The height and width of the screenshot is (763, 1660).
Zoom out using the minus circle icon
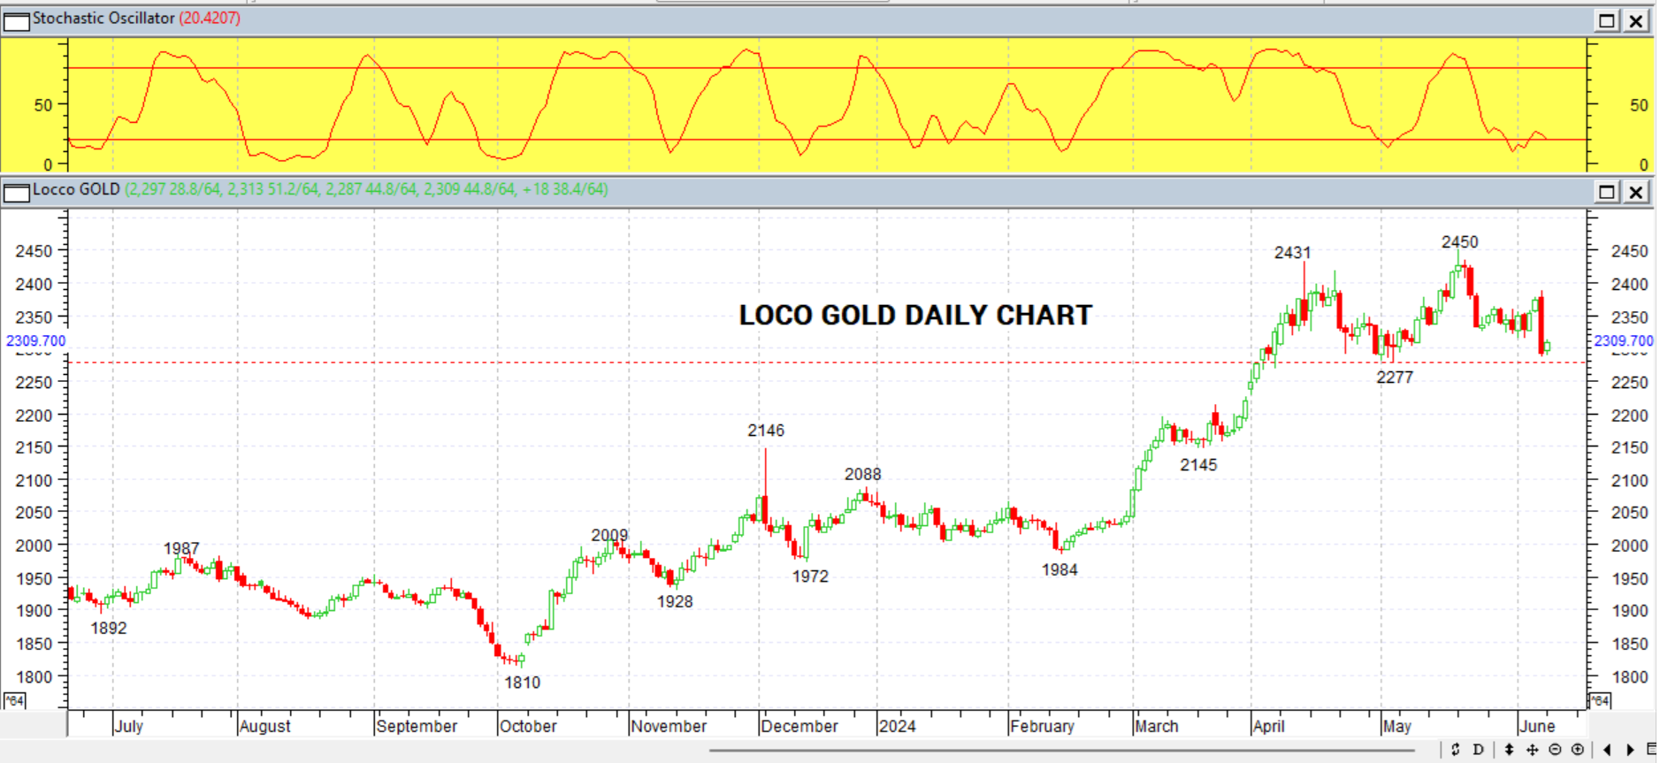coord(1555,750)
